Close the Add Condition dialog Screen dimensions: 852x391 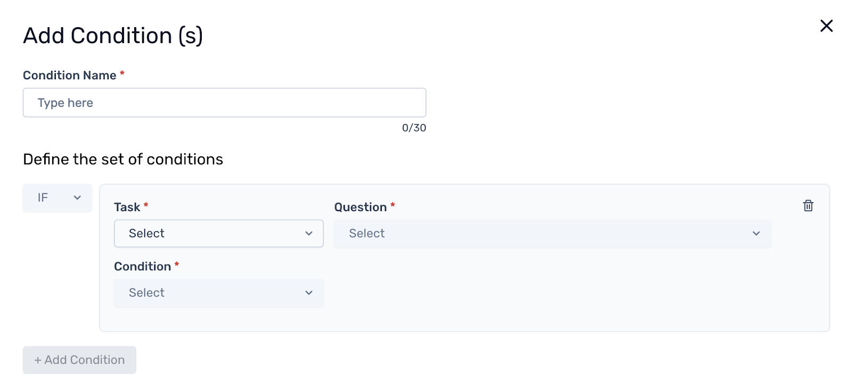coord(826,26)
